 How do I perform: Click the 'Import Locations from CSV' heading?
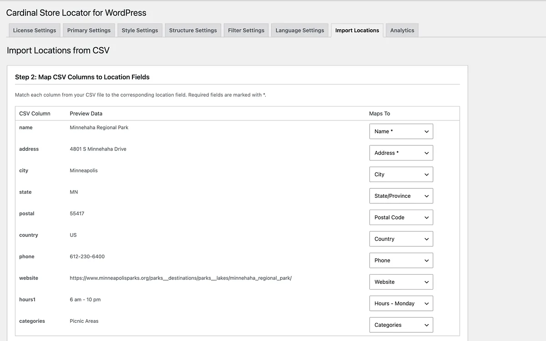58,50
